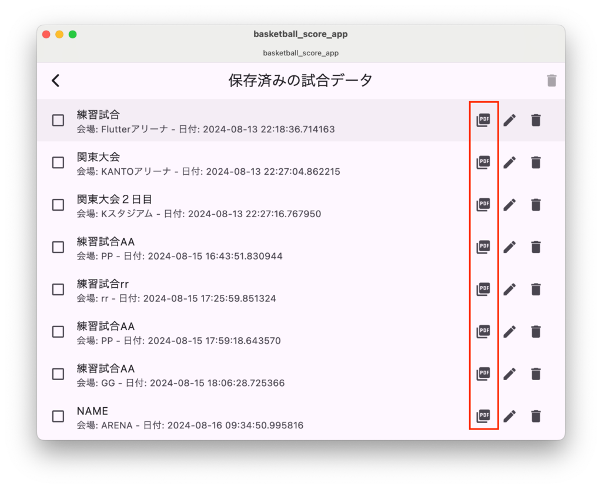The height and width of the screenshot is (489, 602).
Task: Click the line "会場: rr - 日付: 2024-08-15 17:25:59.851324"
Action: click(176, 298)
